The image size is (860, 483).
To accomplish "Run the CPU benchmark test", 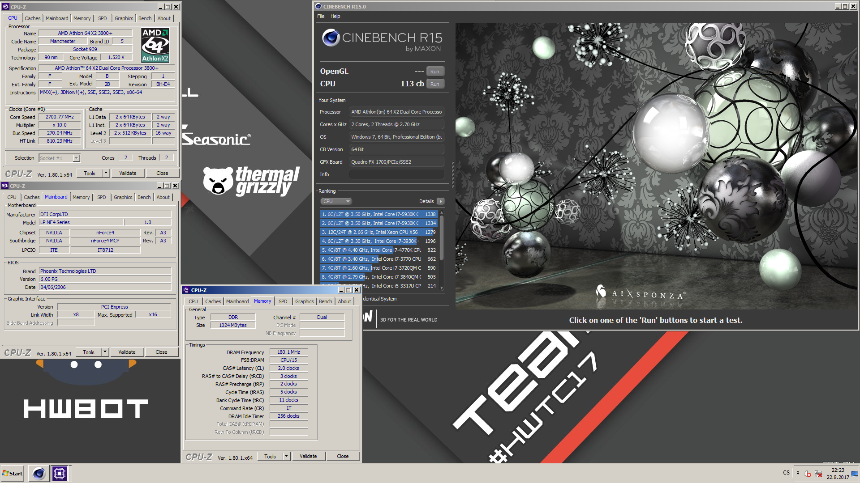I will 435,84.
